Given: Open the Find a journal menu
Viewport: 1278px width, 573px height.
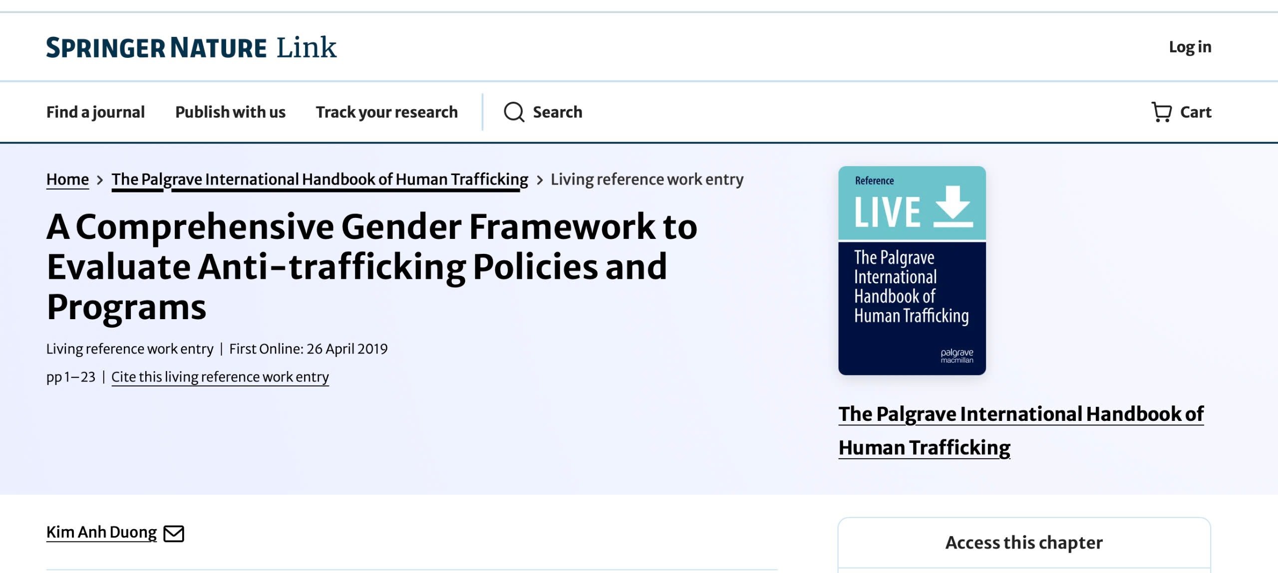Looking at the screenshot, I should pyautogui.click(x=95, y=112).
